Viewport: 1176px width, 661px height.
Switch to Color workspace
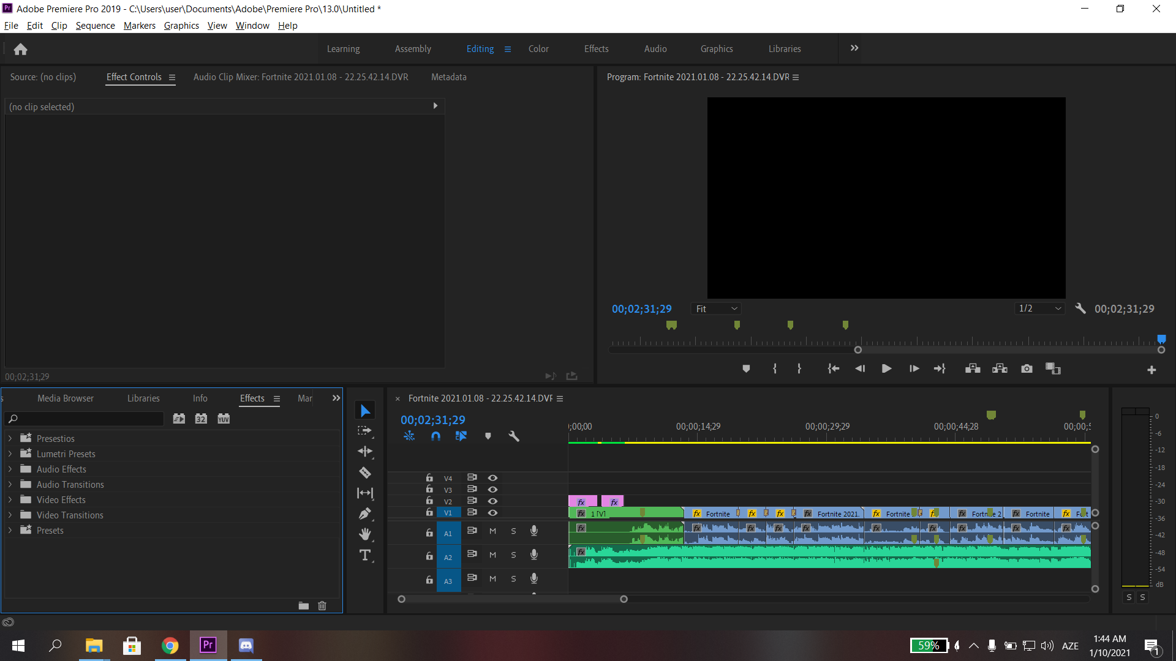point(538,49)
